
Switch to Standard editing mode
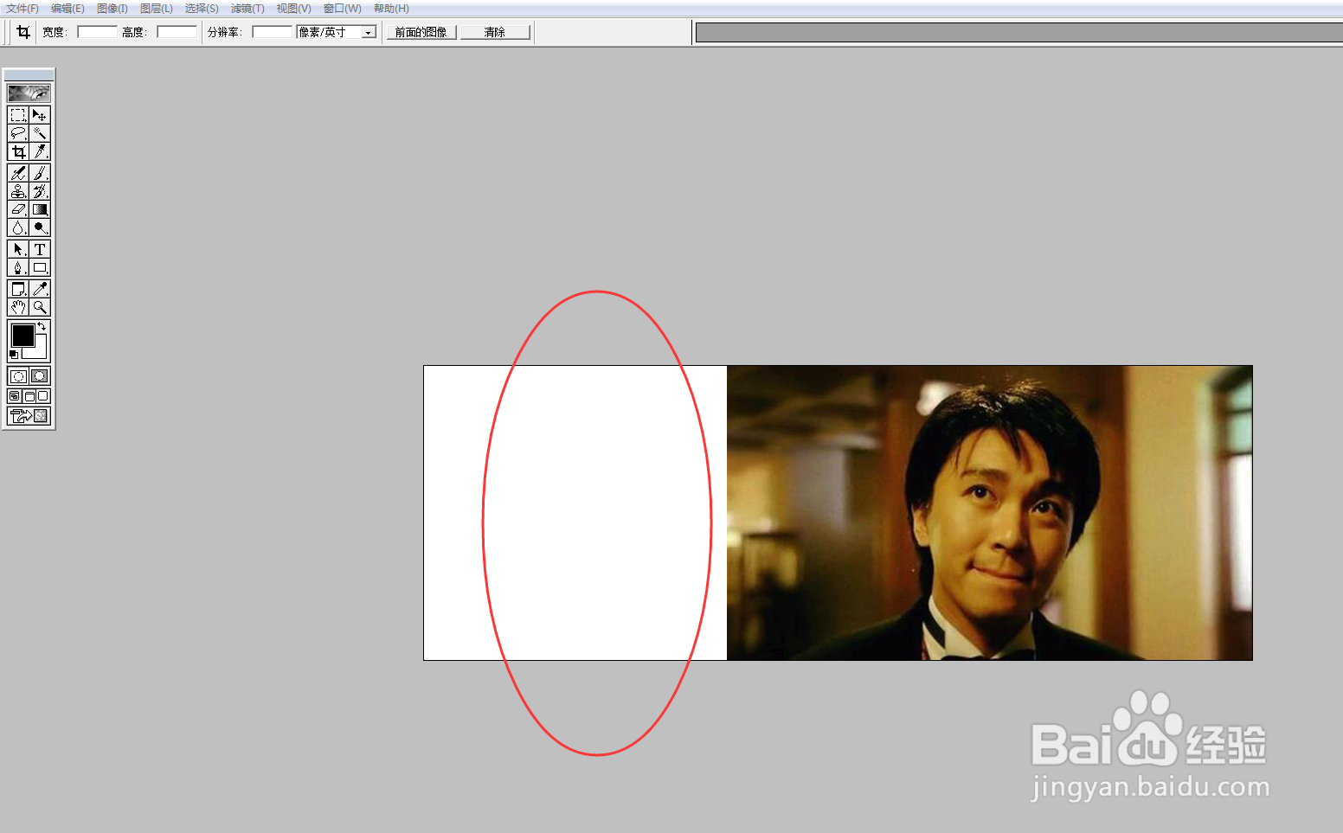point(18,376)
